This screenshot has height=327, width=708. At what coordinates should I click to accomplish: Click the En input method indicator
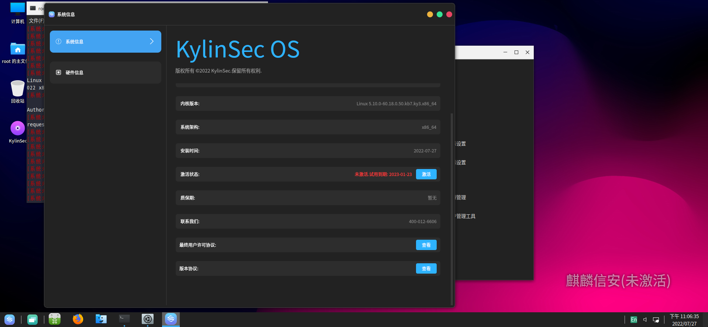634,320
